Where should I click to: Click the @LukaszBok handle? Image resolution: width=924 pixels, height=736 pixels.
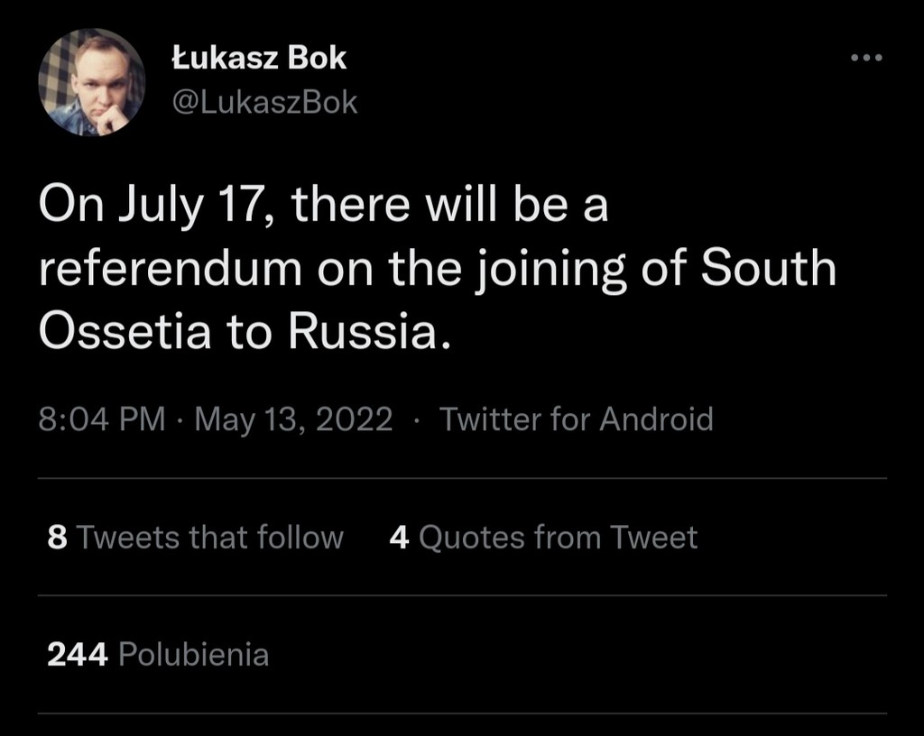point(263,103)
